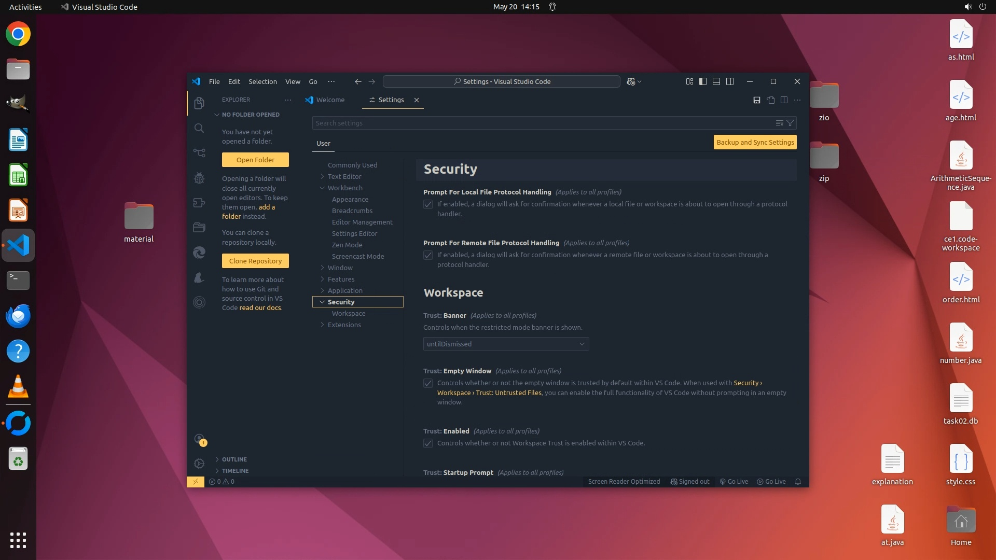This screenshot has height=560, width=996.
Task: Click the Accounts icon with badge
Action: (199, 440)
